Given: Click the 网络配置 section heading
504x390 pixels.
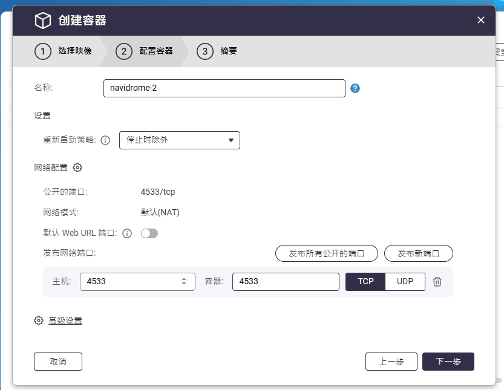Looking at the screenshot, I should 51,167.
